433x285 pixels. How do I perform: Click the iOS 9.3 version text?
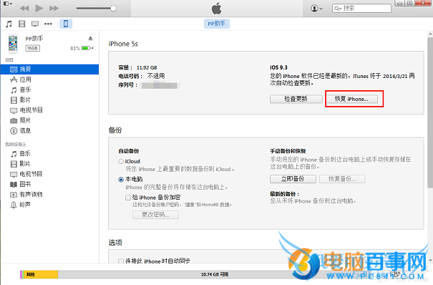point(278,67)
